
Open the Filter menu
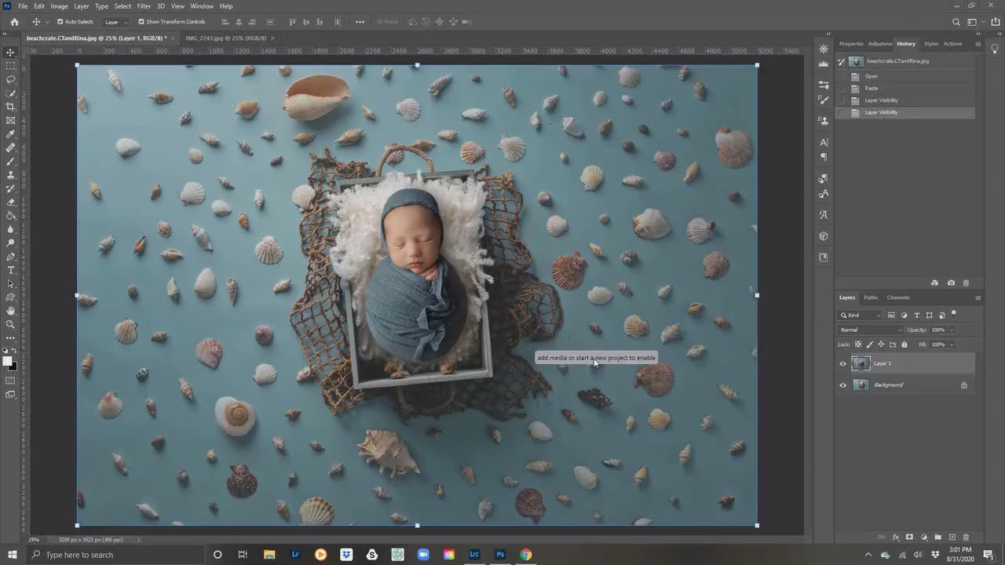coord(144,5)
